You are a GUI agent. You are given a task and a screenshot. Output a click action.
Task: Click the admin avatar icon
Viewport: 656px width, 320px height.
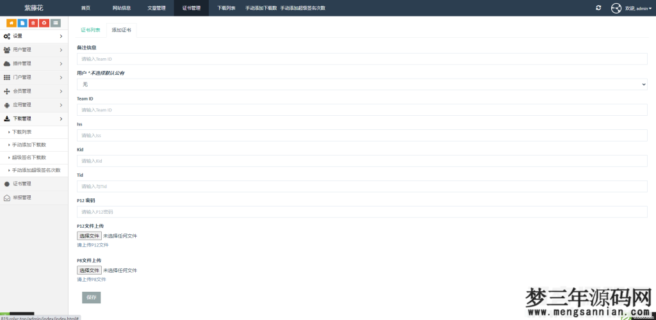coord(616,8)
